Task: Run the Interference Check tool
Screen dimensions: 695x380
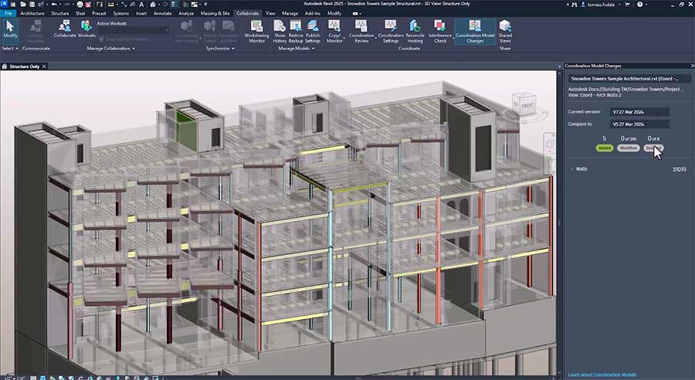Action: (x=439, y=29)
